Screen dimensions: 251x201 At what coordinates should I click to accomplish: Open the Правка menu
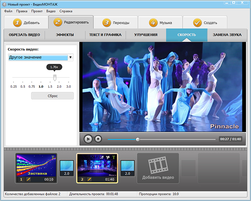point(22,11)
